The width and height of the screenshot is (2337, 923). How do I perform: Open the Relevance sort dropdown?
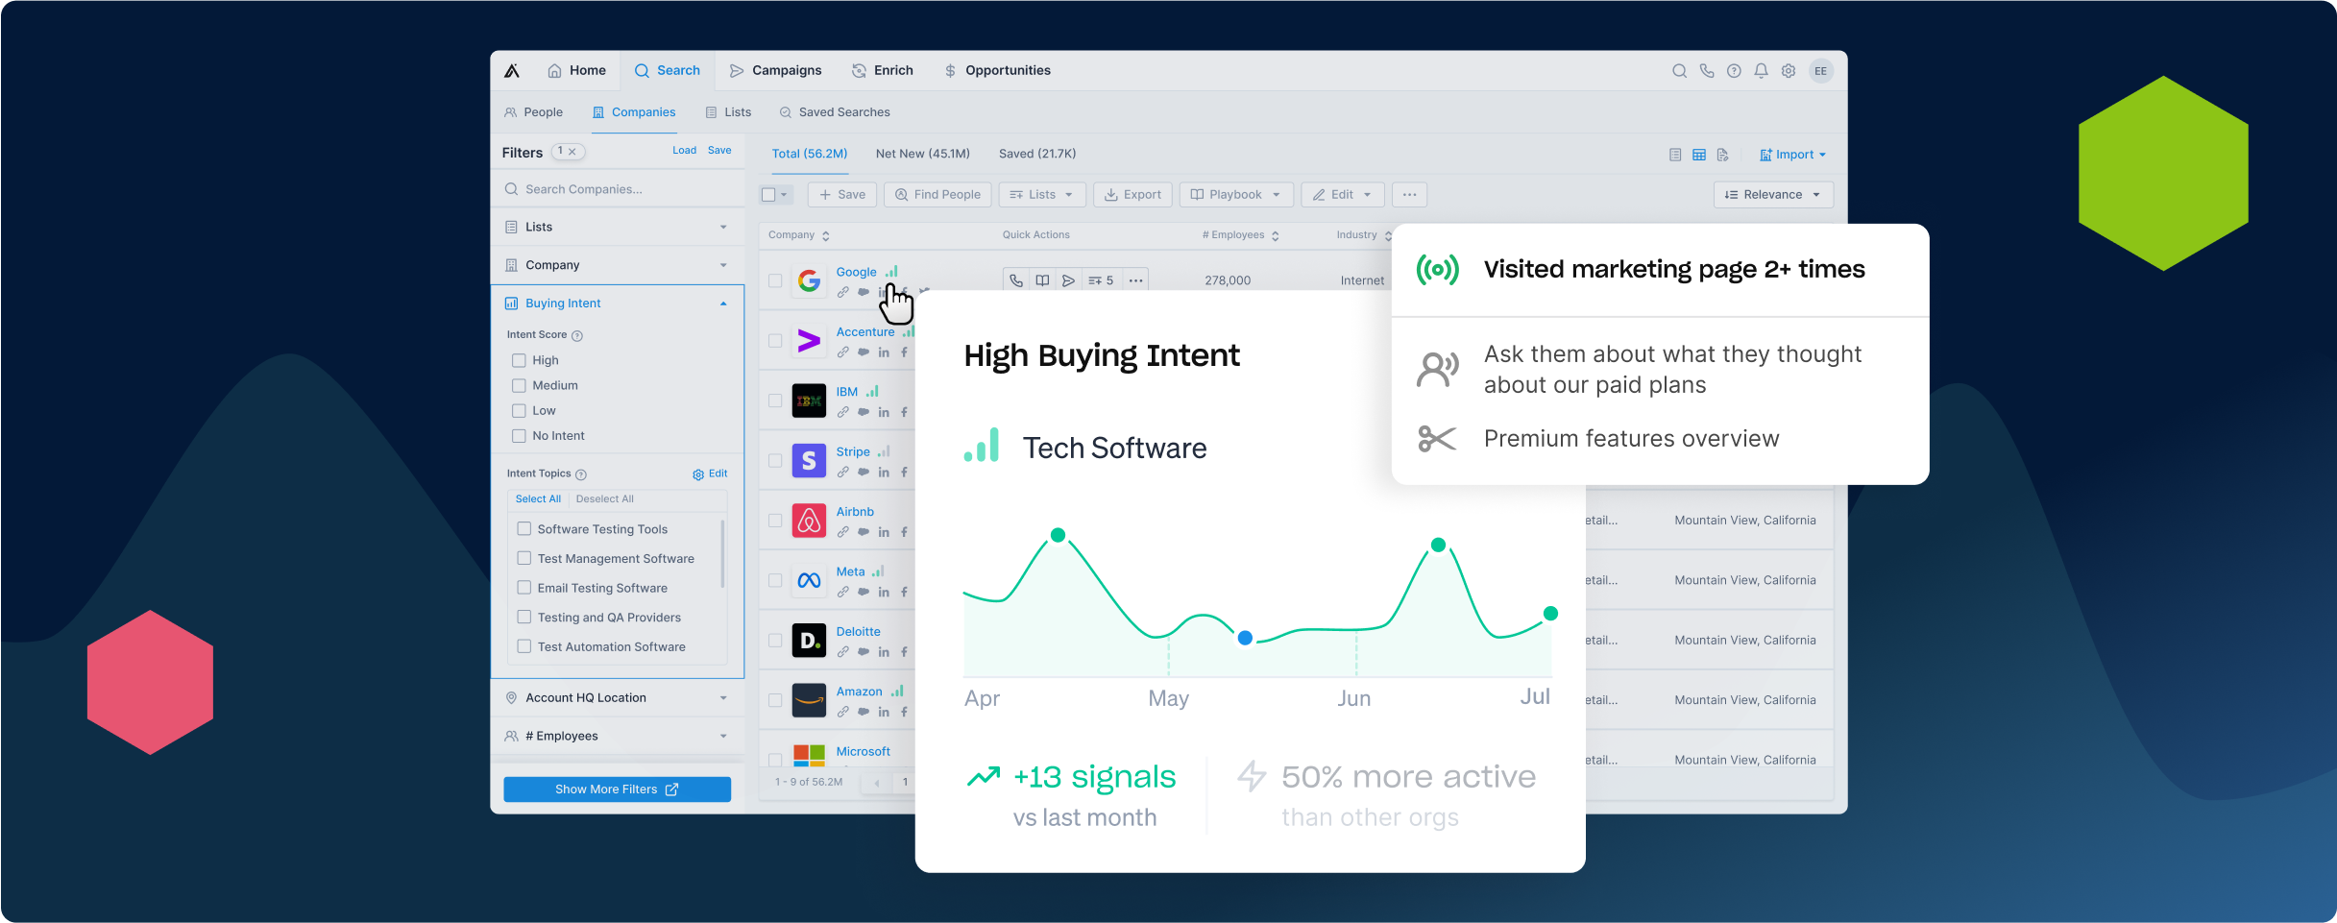[1772, 195]
